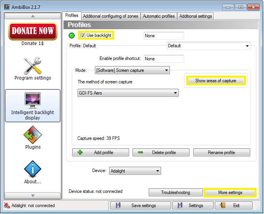The height and width of the screenshot is (214, 264).
Task: Open the Additional configuring of zones tab
Action: click(x=111, y=16)
